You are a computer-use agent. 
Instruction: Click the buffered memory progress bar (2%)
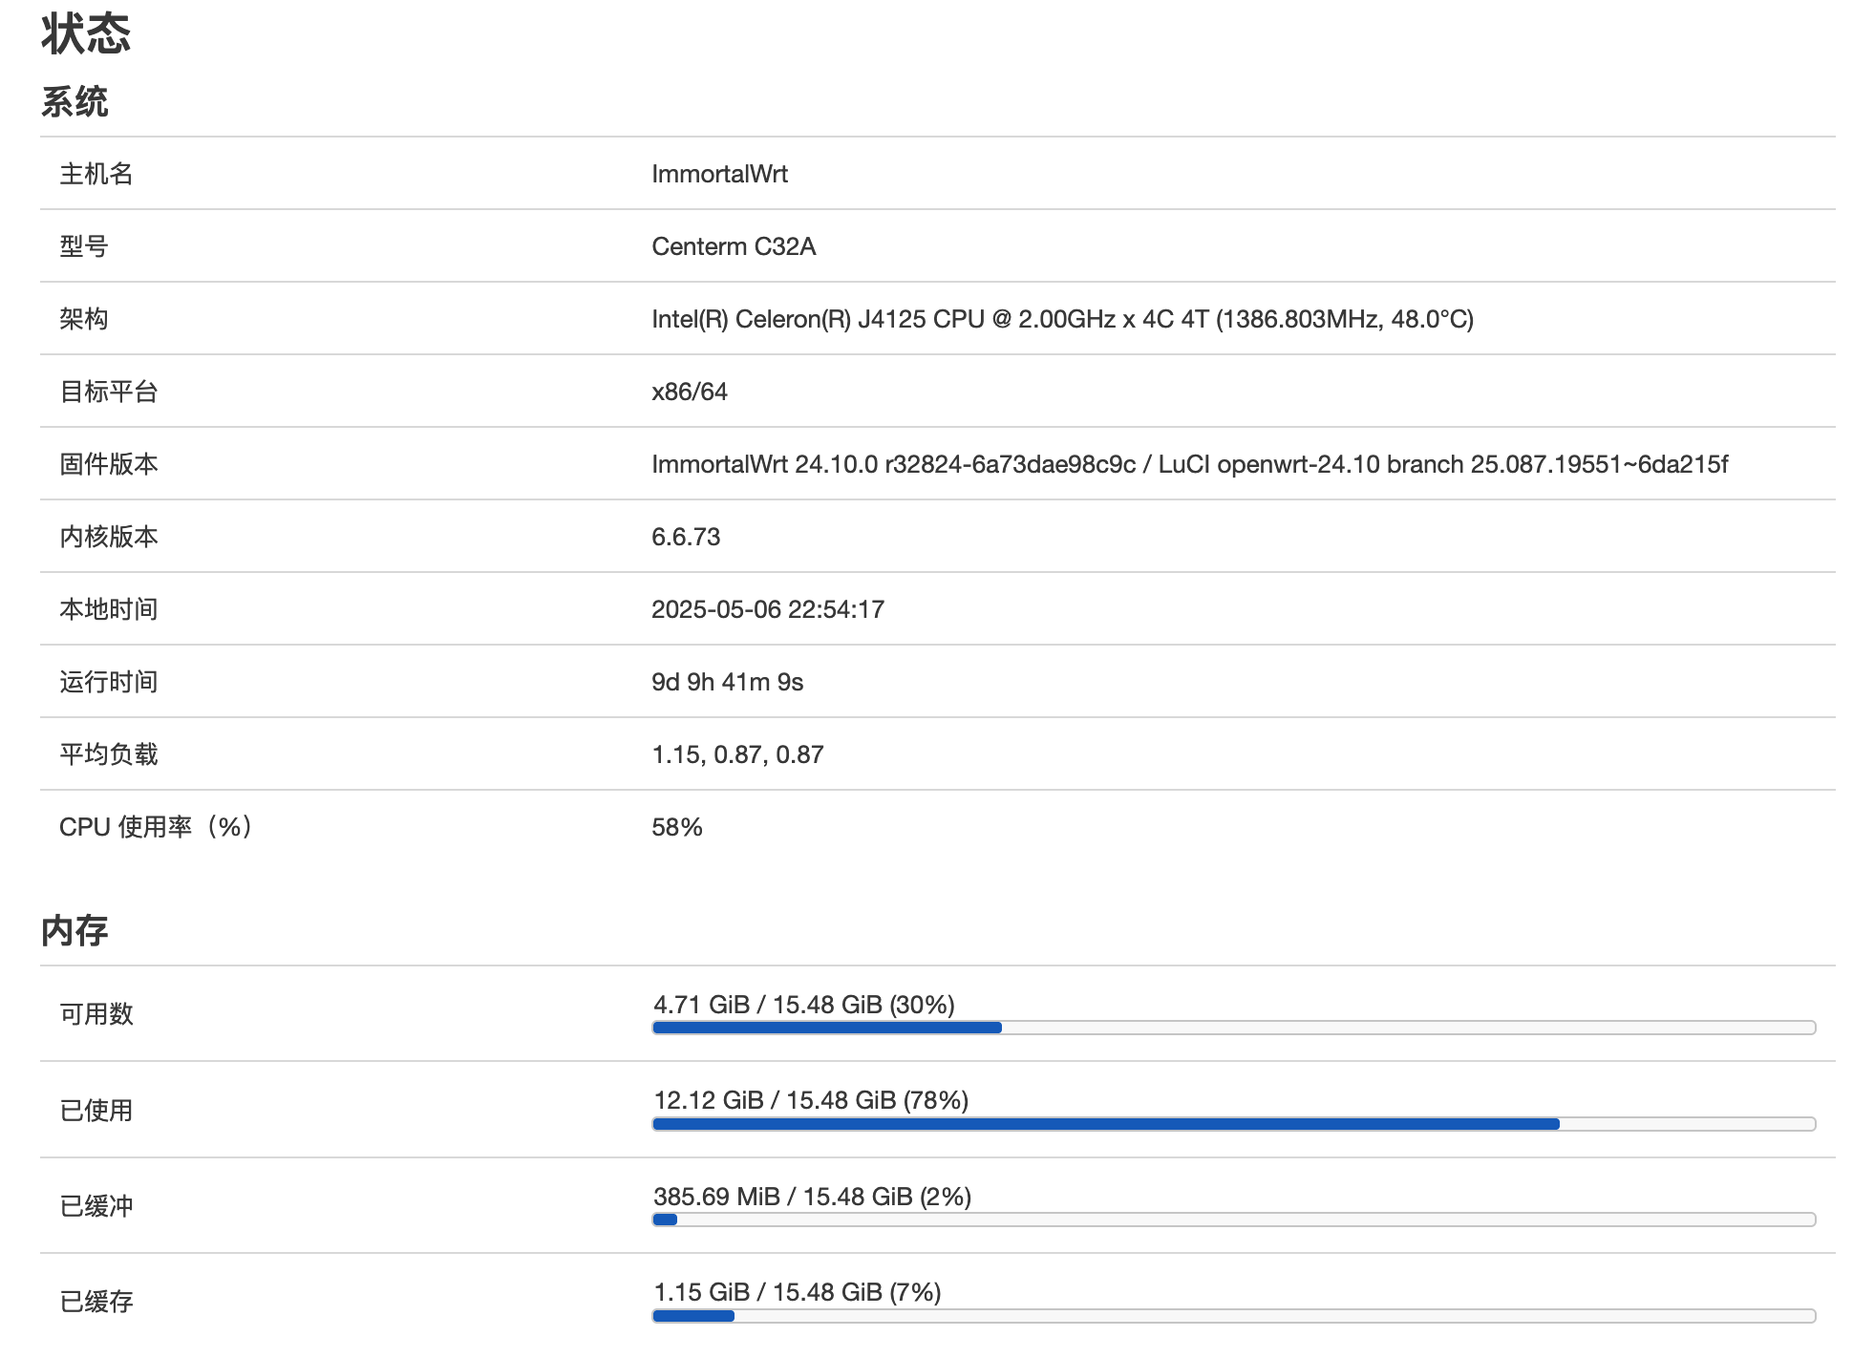[1234, 1220]
